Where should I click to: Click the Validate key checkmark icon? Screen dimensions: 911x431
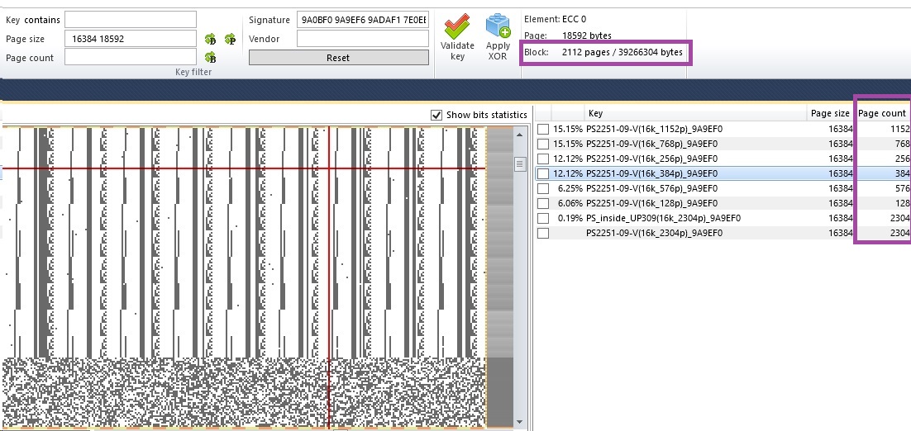[457, 26]
